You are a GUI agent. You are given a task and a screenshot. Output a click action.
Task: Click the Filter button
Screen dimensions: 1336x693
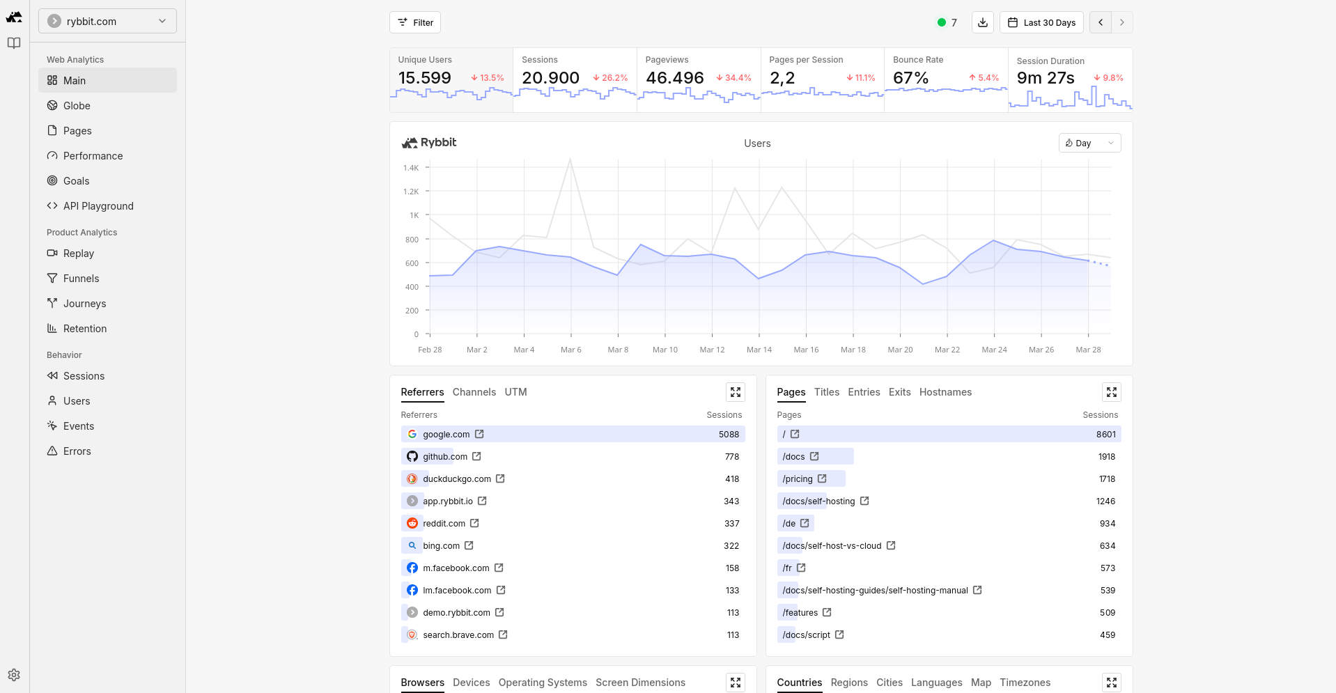click(414, 22)
